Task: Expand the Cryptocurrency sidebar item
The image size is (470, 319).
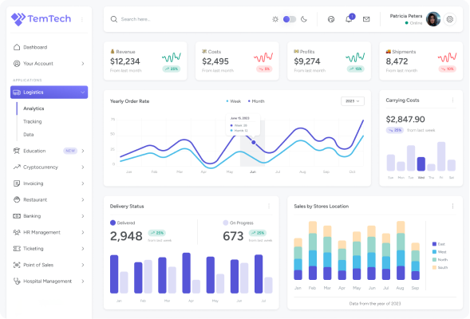Action: (49, 167)
